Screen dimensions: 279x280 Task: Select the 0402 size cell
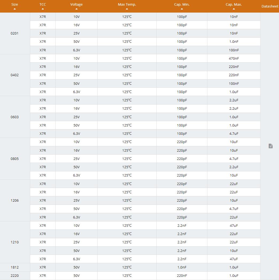[x=15, y=75]
